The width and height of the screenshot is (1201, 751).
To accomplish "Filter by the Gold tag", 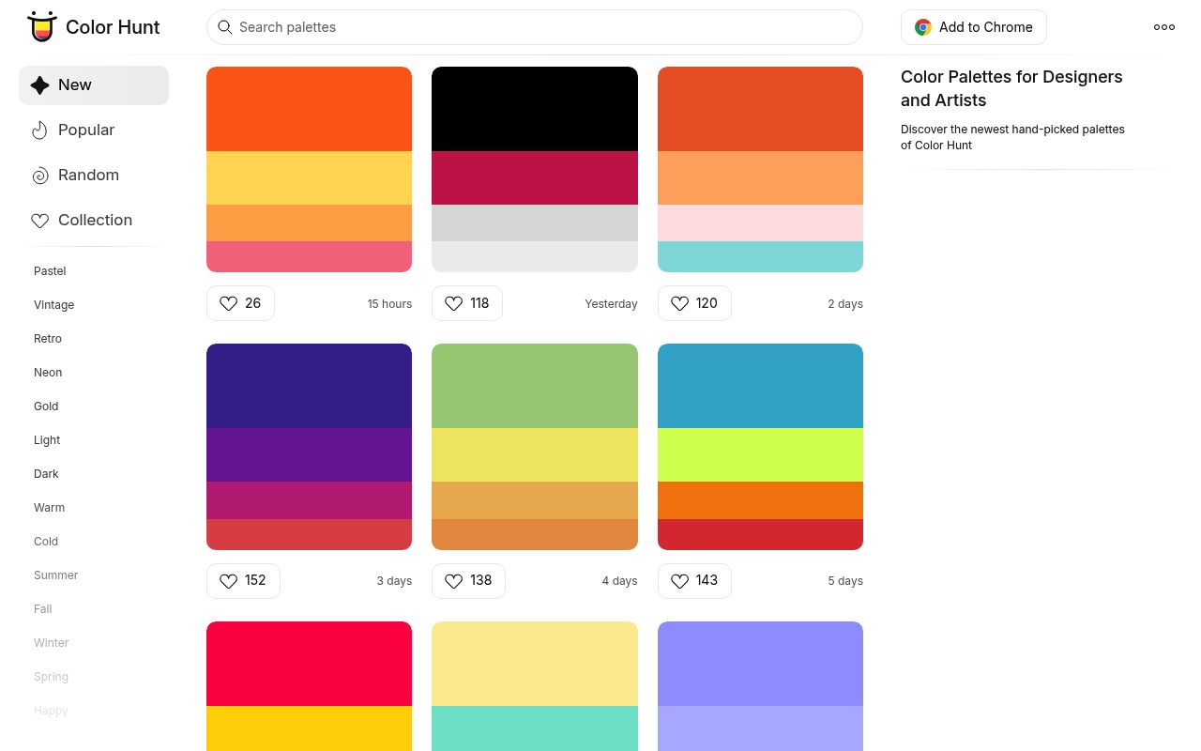I will (x=46, y=406).
